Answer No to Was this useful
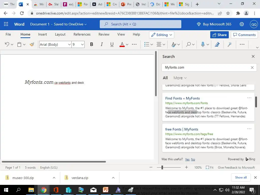The height and width of the screenshot is (195, 260). point(193,159)
